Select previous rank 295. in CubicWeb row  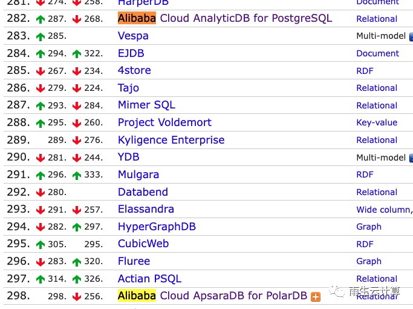click(94, 244)
